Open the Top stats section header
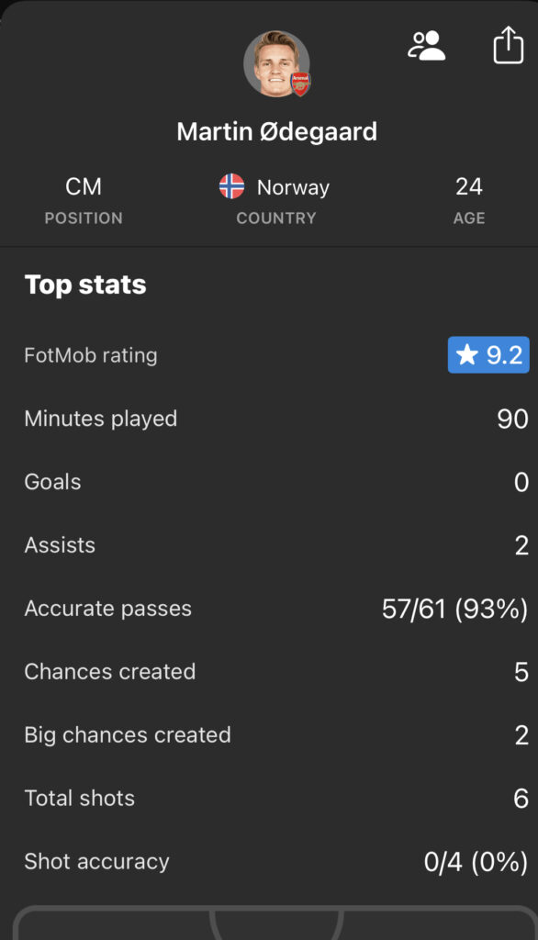This screenshot has height=940, width=538. coord(86,284)
